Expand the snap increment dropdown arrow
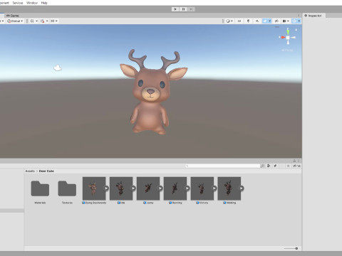The image size is (342, 256). (x=56, y=21)
